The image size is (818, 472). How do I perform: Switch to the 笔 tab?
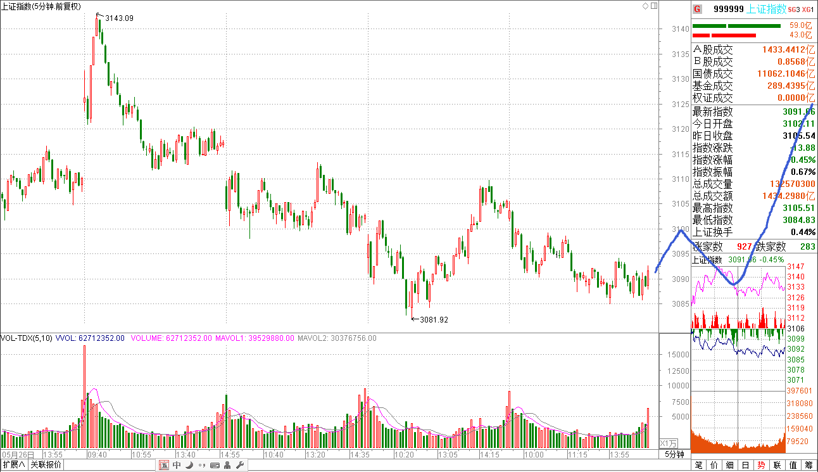698,466
